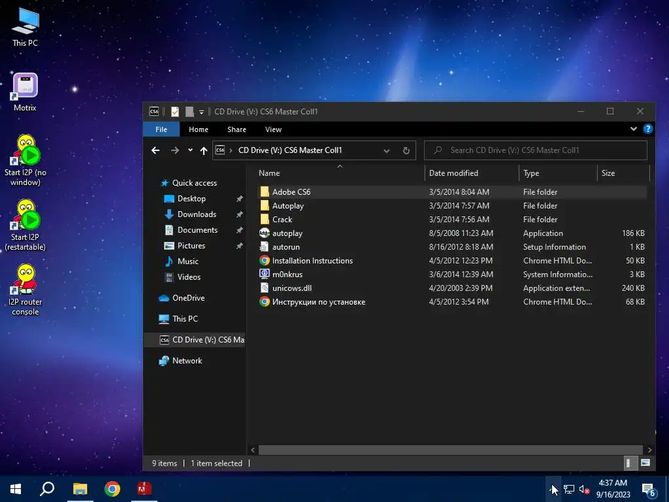Open taskbar Search magnifier
The width and height of the screenshot is (669, 502).
point(47,488)
